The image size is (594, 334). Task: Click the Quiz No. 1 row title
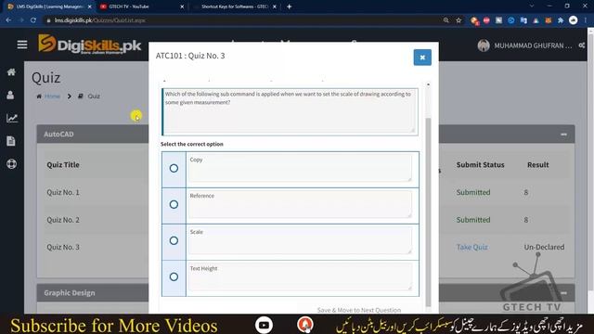[63, 192]
